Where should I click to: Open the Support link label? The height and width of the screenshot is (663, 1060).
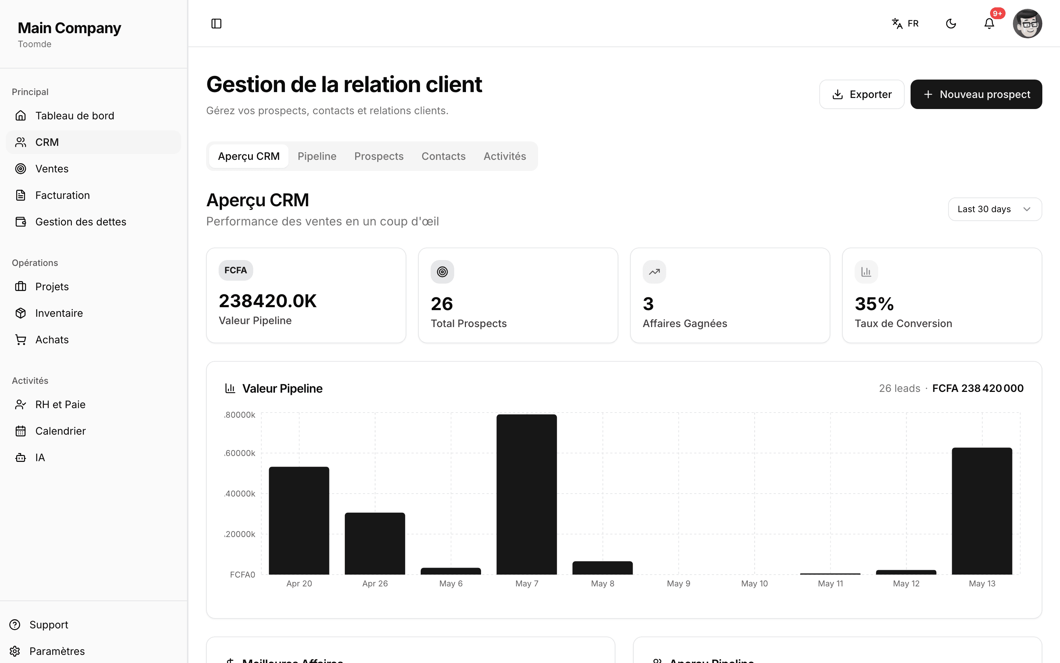tap(49, 624)
